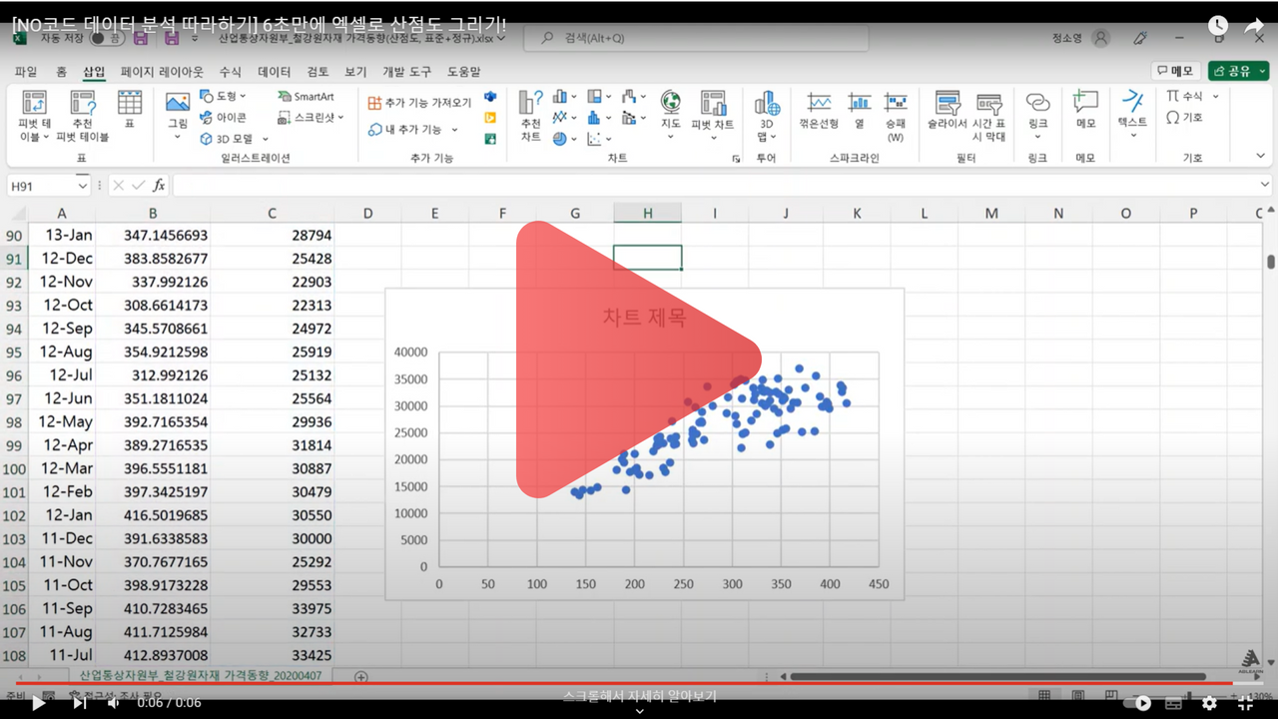The image size is (1278, 719).
Task: Collapse the ribbon with the chevron
Action: (x=1262, y=157)
